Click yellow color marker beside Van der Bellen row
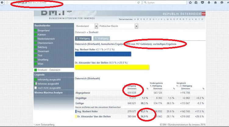This screenshot has height=127, width=229. click(76, 117)
